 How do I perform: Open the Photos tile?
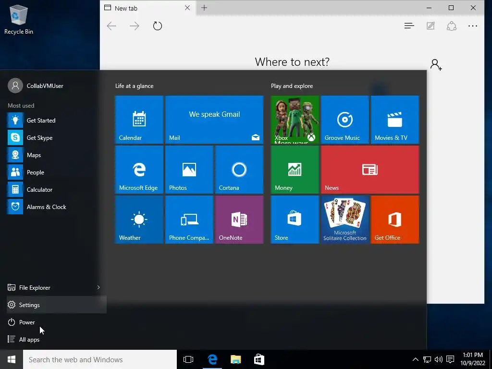pos(189,170)
